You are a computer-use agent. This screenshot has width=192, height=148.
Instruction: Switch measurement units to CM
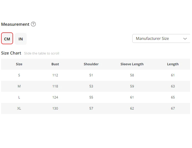(7, 39)
